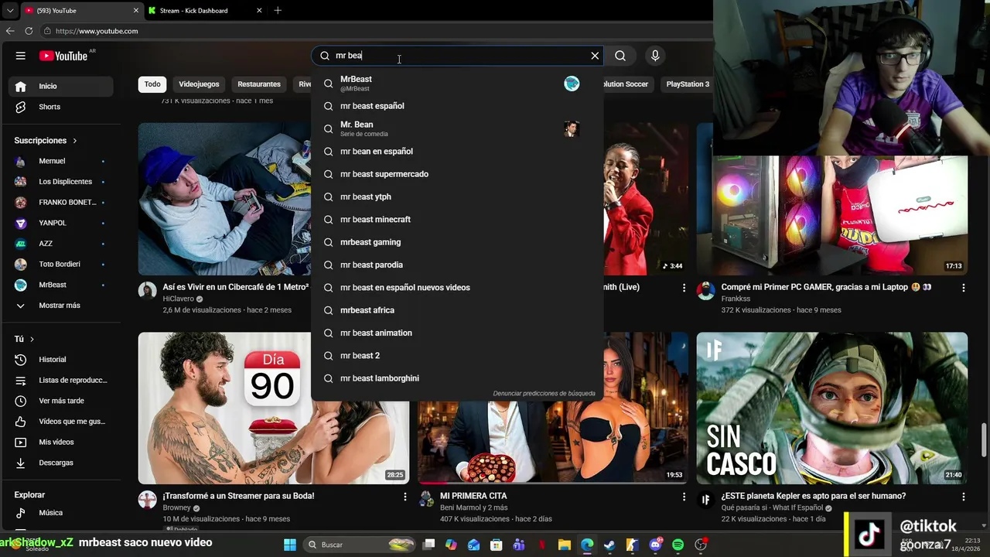Open Historial in the sidebar
990x557 pixels.
click(x=62, y=360)
